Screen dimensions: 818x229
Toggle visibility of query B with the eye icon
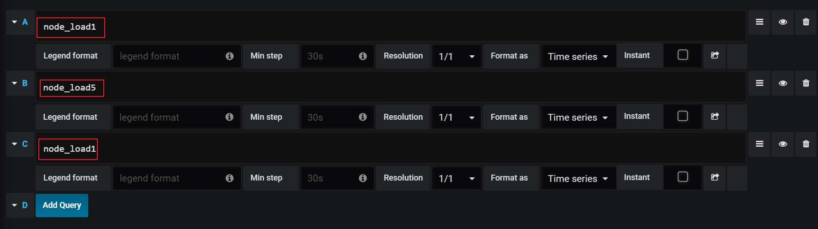click(783, 83)
